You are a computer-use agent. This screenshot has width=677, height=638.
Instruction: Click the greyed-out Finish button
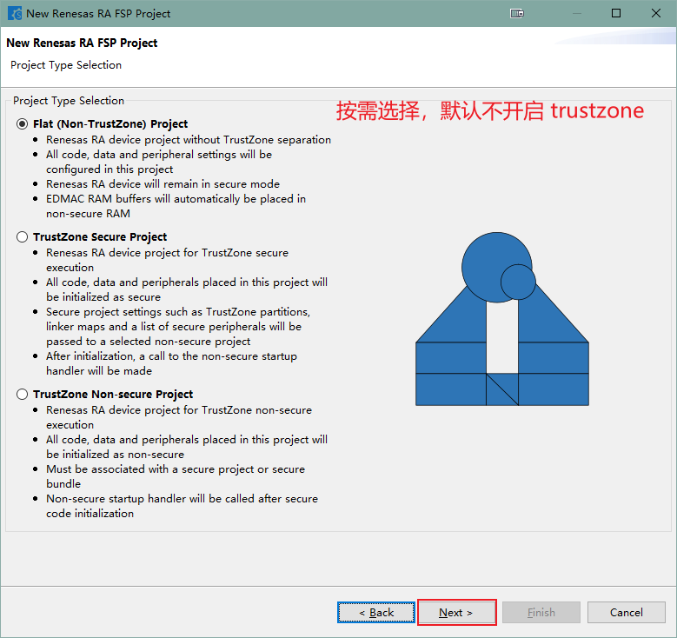(x=541, y=612)
